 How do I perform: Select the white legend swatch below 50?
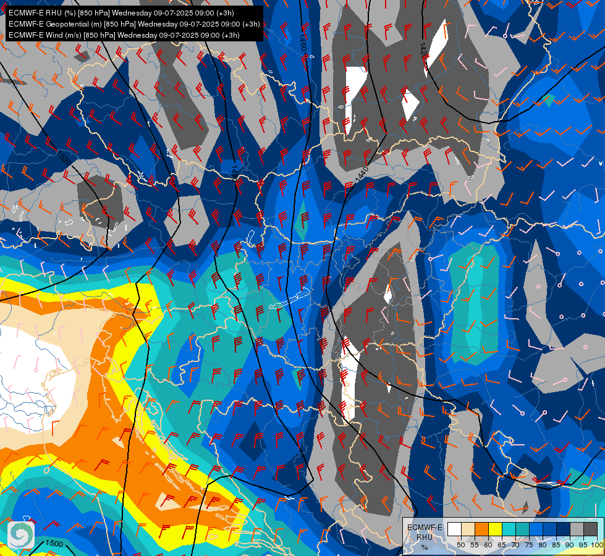click(x=454, y=529)
